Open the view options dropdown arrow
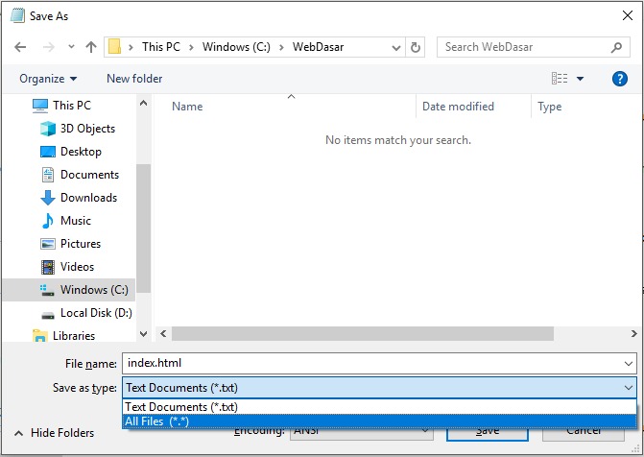644x457 pixels. (581, 79)
